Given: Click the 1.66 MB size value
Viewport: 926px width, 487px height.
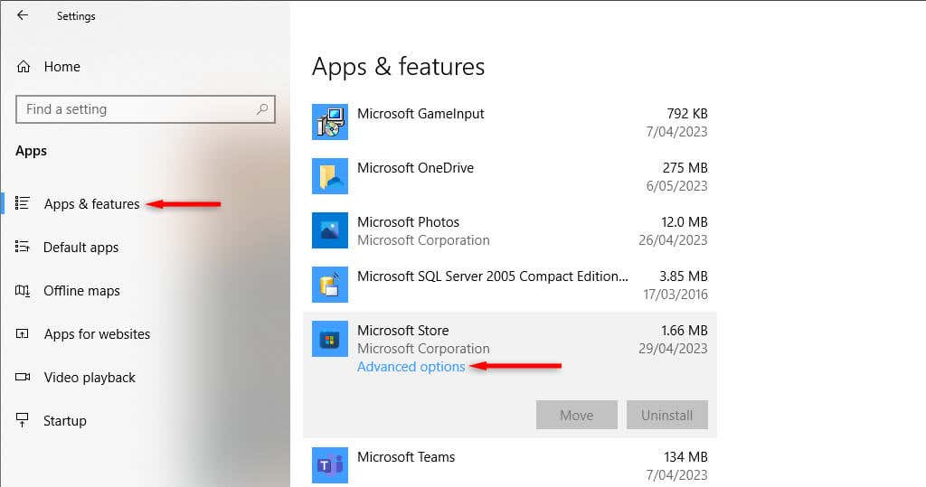Looking at the screenshot, I should 684,331.
